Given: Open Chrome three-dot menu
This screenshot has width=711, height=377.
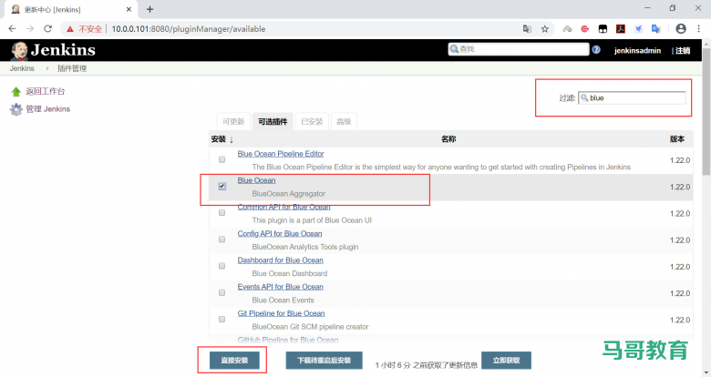Looking at the screenshot, I should pos(698,28).
